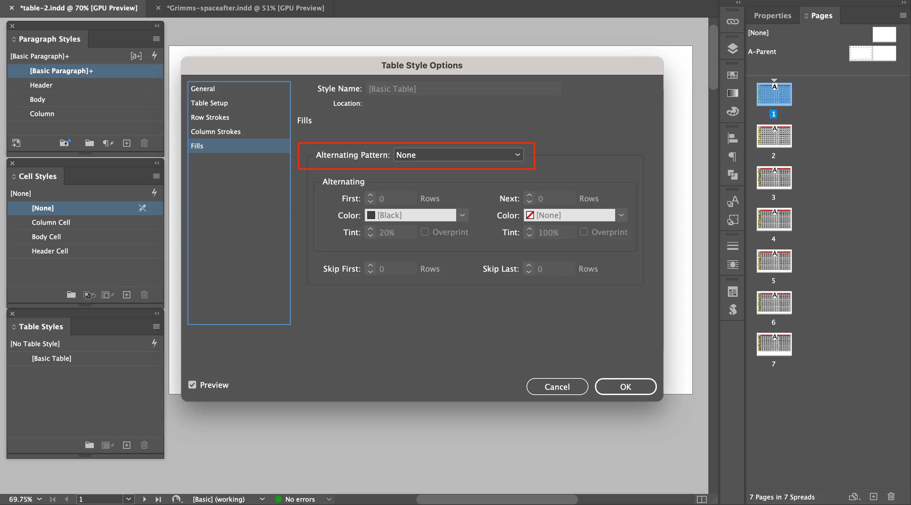Create new style in Cell Styles panel

pos(127,294)
